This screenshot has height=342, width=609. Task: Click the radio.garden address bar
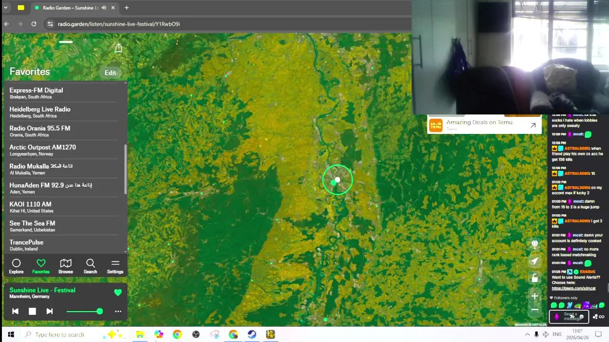point(228,24)
